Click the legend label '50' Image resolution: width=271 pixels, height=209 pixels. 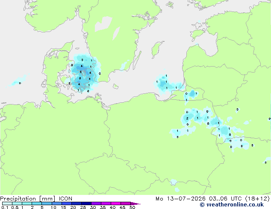click(x=132, y=207)
